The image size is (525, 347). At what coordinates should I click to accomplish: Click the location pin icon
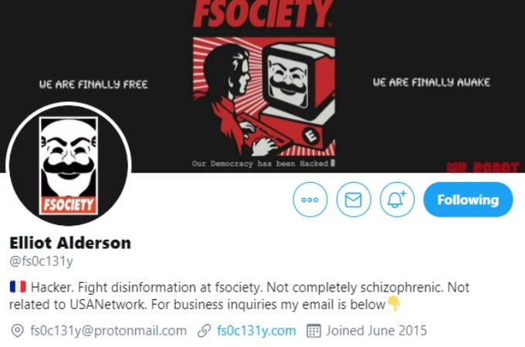pos(17,331)
